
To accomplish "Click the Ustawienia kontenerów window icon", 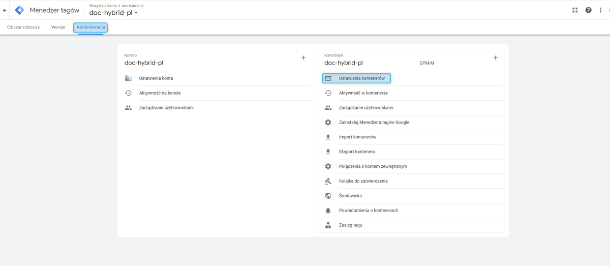I will (x=328, y=78).
